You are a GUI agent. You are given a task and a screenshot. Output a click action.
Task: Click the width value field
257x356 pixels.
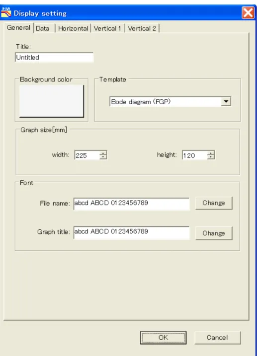point(87,155)
